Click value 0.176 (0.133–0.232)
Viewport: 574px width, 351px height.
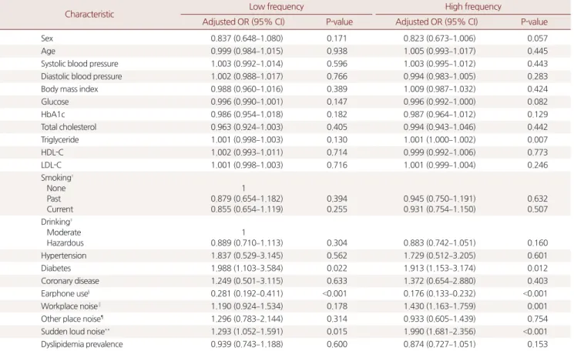pos(440,293)
